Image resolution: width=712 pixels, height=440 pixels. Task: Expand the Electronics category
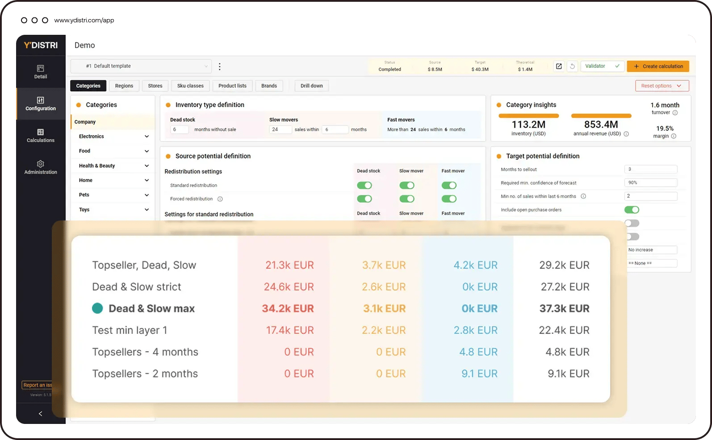pyautogui.click(x=147, y=137)
